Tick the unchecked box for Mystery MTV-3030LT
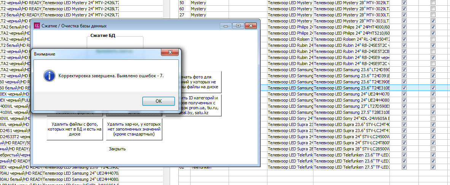The image size is (450, 185). click(x=433, y=14)
